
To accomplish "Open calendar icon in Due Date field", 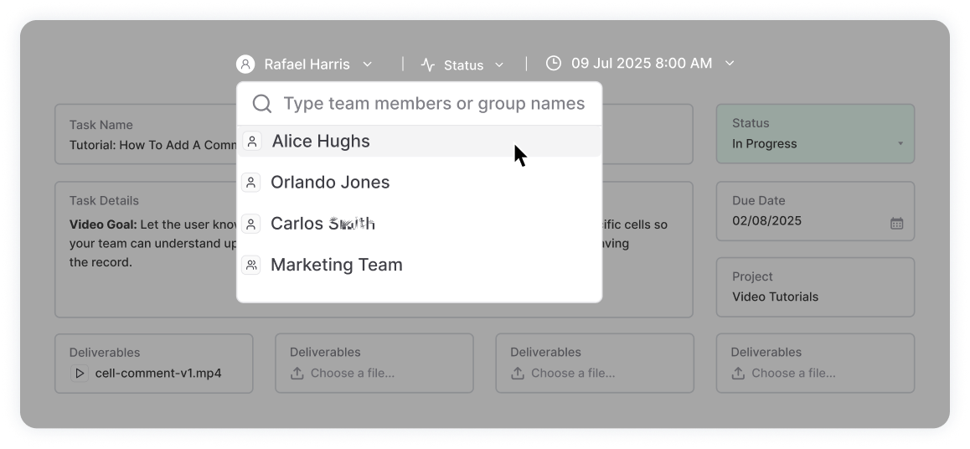I will pyautogui.click(x=896, y=223).
